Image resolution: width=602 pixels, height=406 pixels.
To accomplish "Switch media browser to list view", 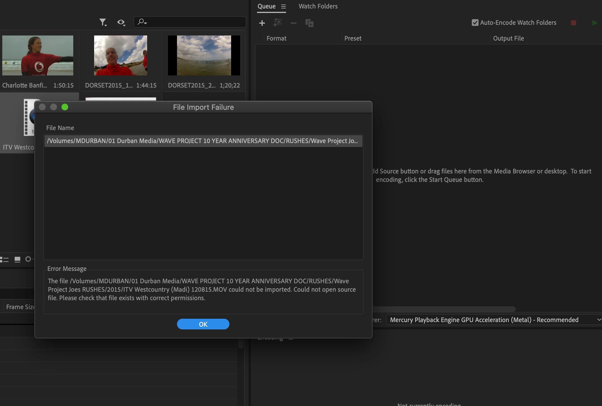I will [x=5, y=259].
